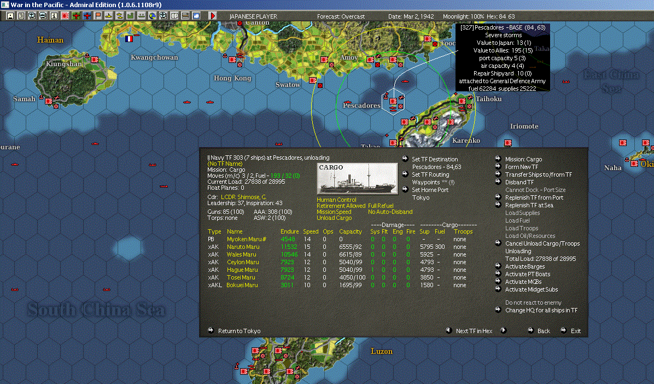Click the gray ship with arrows icon
Image resolution: width=654 pixels, height=384 pixels.
click(x=142, y=16)
